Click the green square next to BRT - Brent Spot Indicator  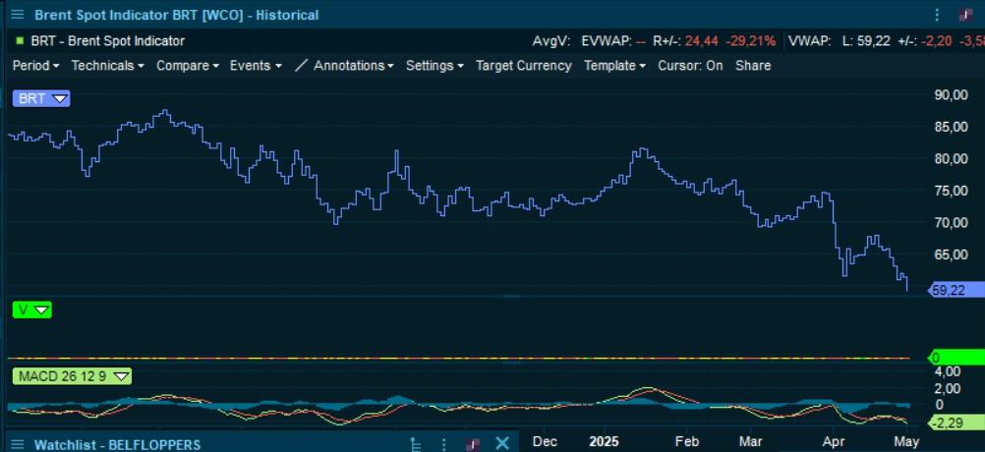click(20, 41)
